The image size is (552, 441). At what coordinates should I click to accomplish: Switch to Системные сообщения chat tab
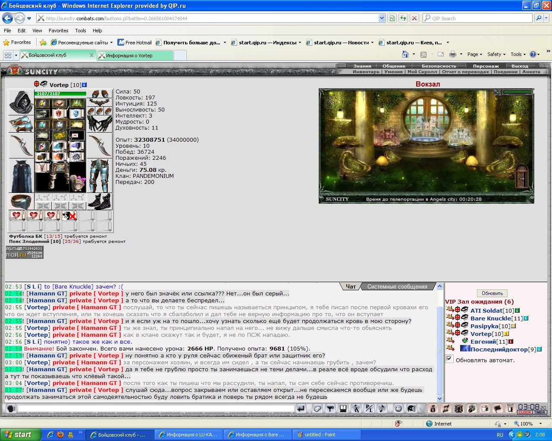(397, 286)
